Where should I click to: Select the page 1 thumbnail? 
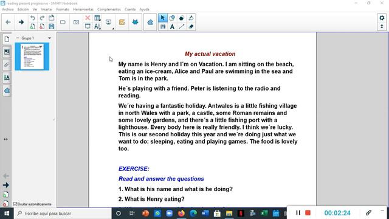tap(32, 57)
